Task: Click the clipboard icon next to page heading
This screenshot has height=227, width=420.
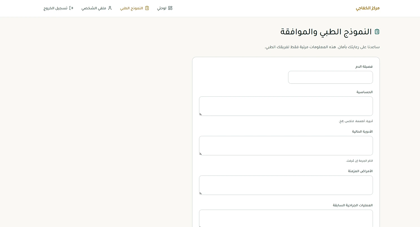Action: tap(377, 32)
